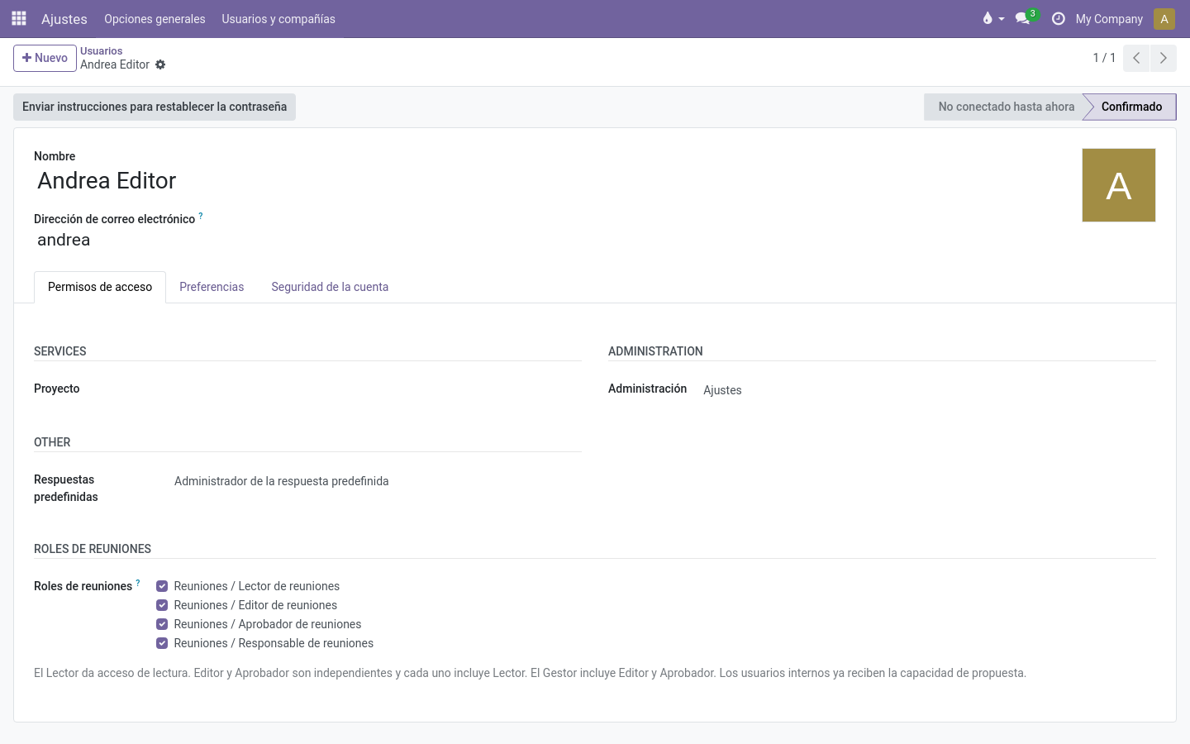Image resolution: width=1190 pixels, height=744 pixels.
Task: Click the user avatar image
Action: pyautogui.click(x=1119, y=185)
